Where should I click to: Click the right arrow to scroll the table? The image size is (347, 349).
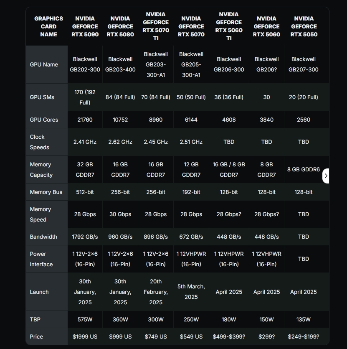(x=326, y=176)
